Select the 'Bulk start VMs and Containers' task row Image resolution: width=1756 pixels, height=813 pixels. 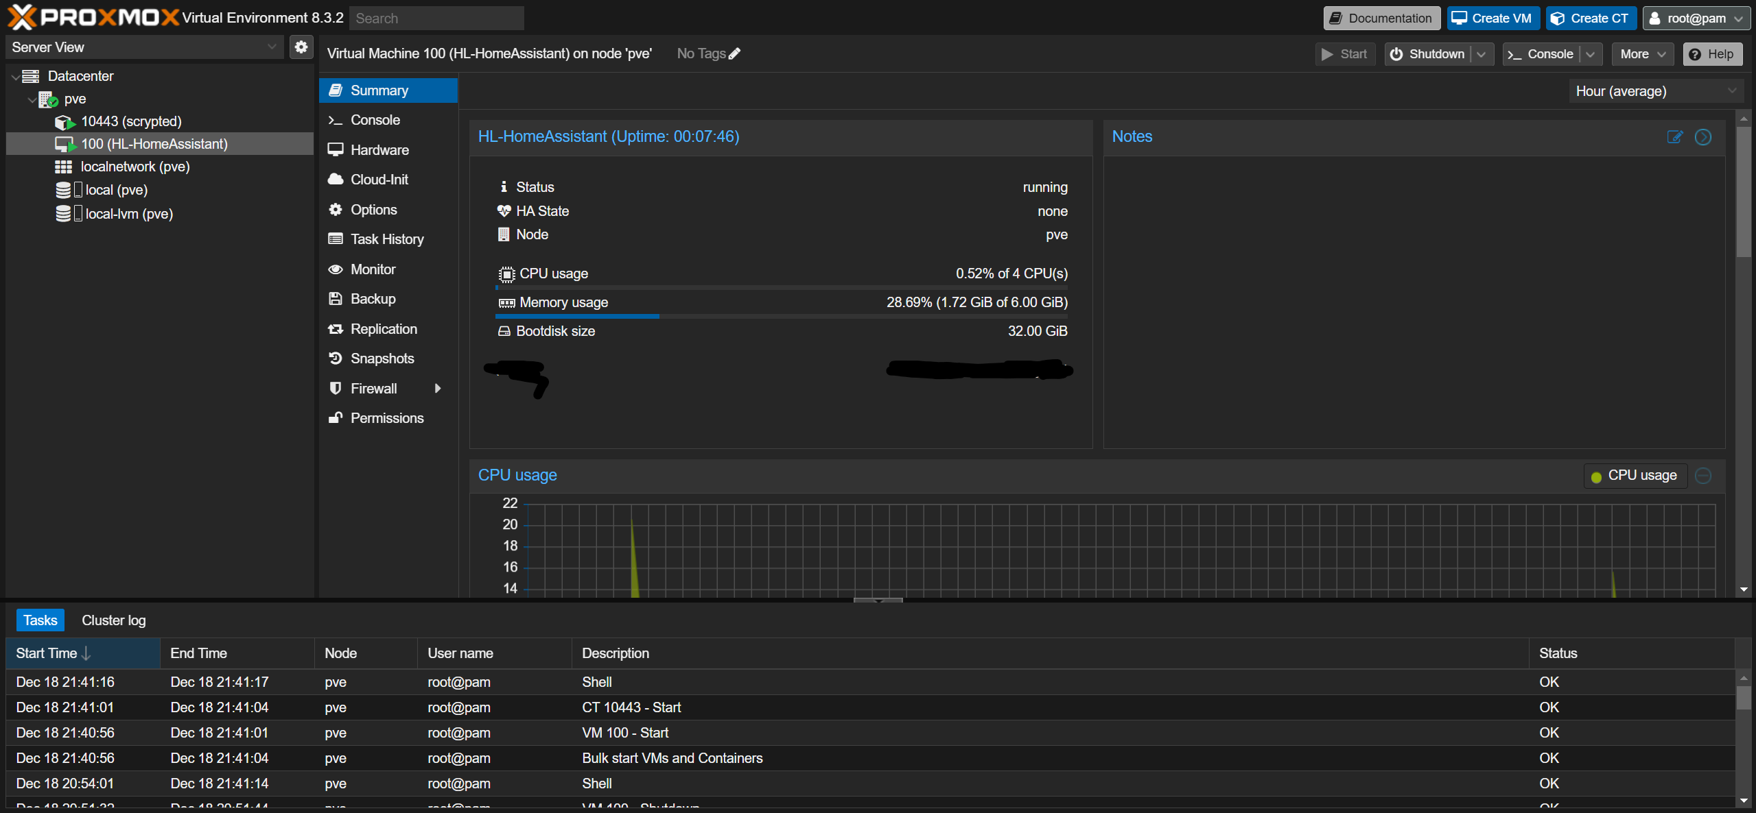871,758
